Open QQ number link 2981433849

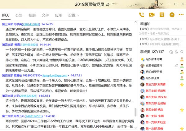31,24
